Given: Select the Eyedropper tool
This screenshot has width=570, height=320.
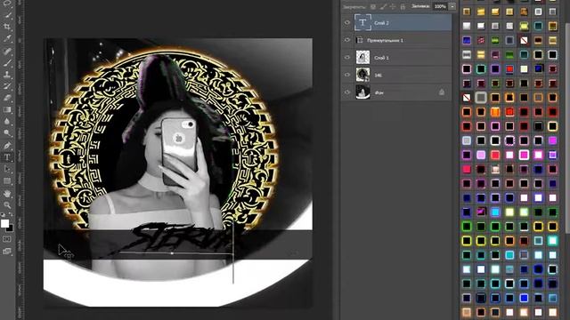Looking at the screenshot, I should tap(7, 38).
